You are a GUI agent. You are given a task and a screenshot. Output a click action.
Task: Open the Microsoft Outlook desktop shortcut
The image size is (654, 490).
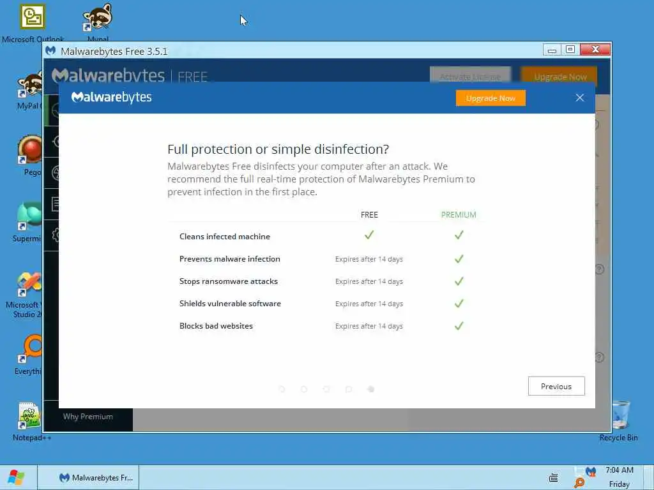[33, 17]
